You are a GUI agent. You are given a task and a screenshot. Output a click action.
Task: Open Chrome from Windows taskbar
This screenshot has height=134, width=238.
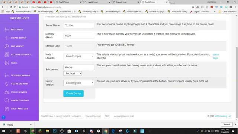106,131
